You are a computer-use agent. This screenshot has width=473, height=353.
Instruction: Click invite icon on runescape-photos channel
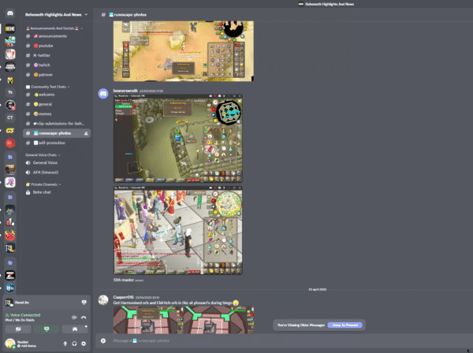86,133
